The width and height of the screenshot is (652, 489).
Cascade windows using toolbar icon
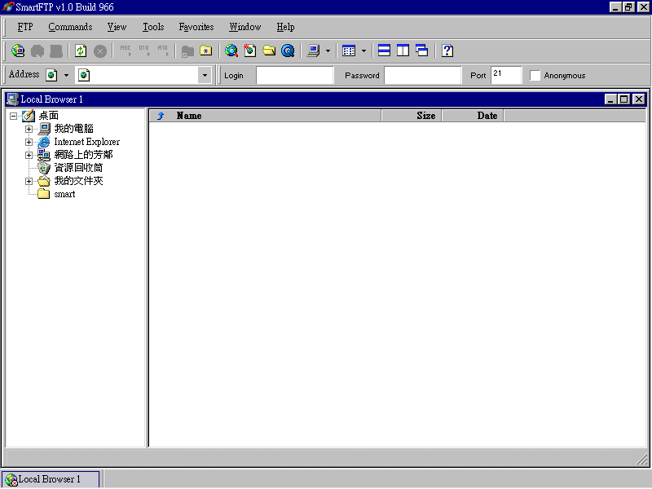pyautogui.click(x=421, y=51)
